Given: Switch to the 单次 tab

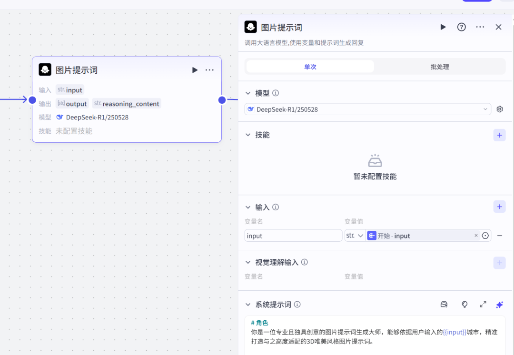Looking at the screenshot, I should [x=310, y=67].
